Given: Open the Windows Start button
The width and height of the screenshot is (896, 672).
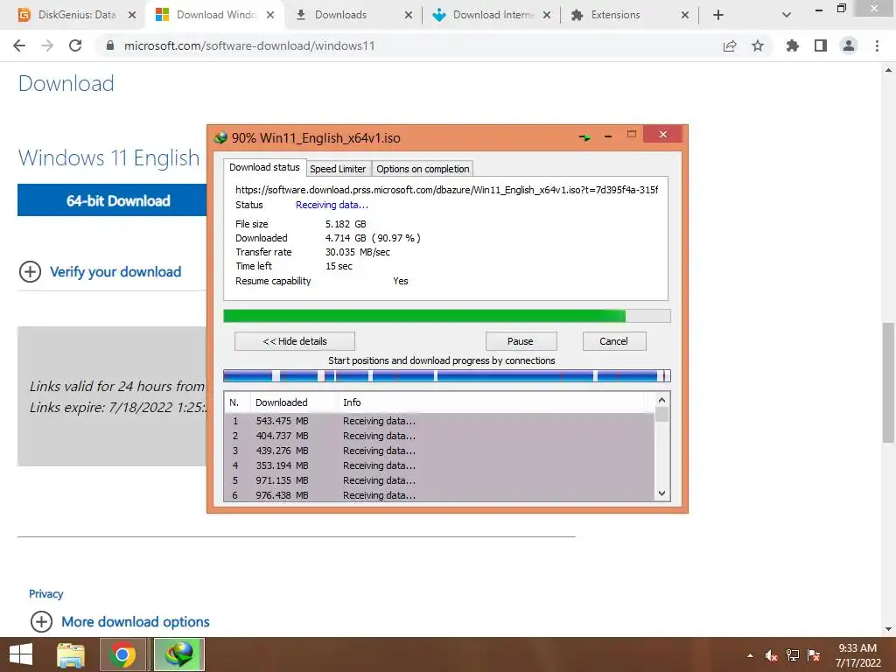Looking at the screenshot, I should 21,654.
